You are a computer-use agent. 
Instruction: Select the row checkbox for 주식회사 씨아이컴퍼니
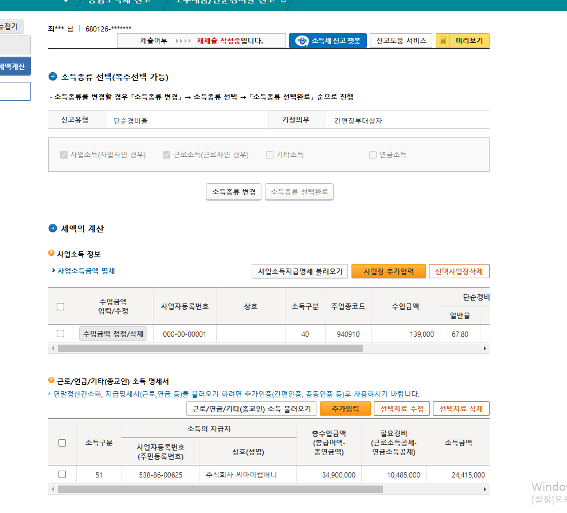(62, 474)
